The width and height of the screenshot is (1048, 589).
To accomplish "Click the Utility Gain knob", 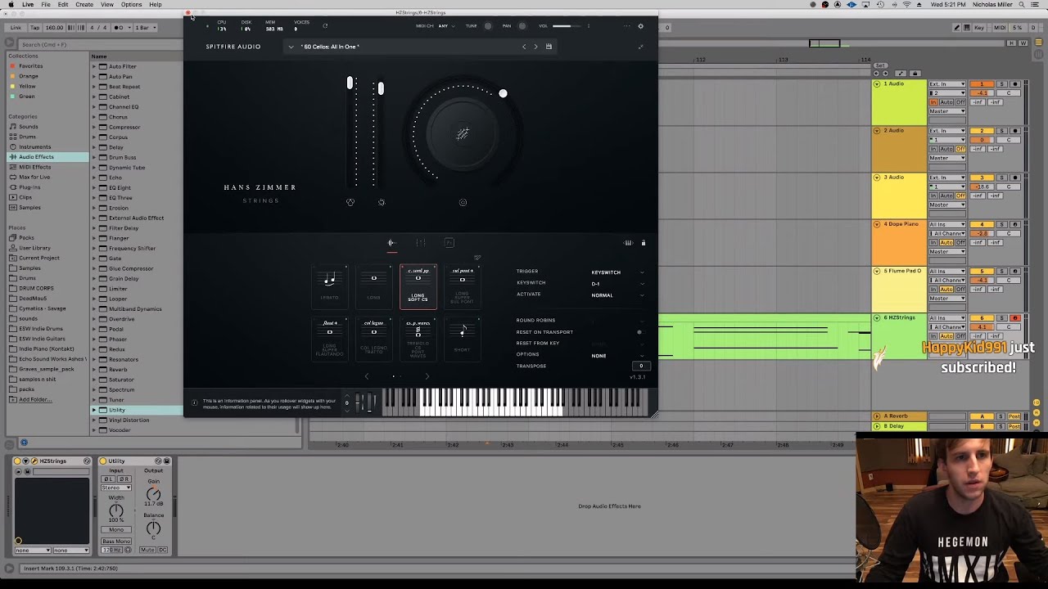I will 153,494.
